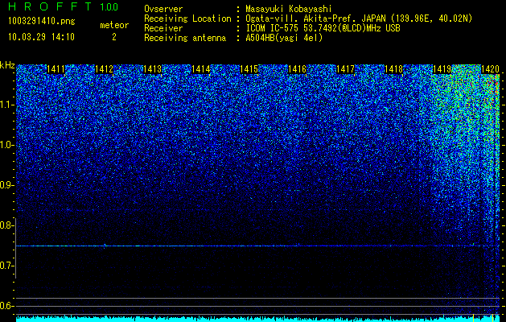Click the 0.6 frequency axis label

tap(6, 306)
